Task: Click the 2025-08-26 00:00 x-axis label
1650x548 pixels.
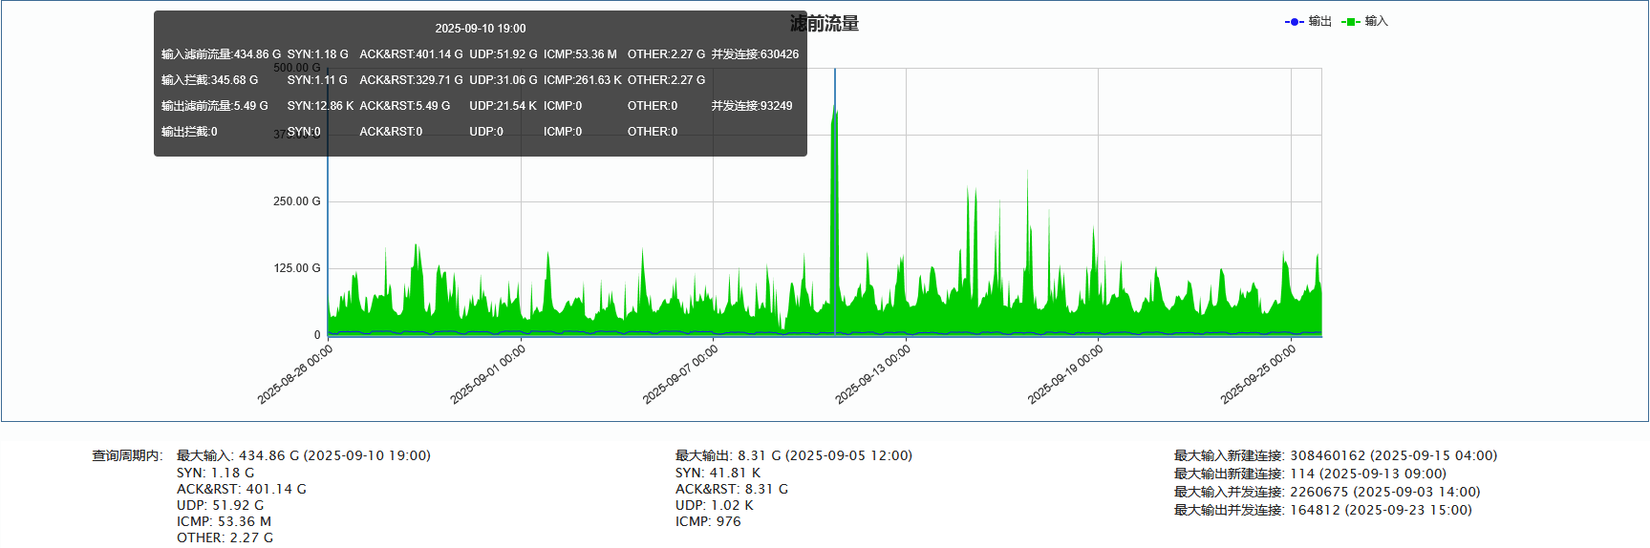Action: pos(295,374)
